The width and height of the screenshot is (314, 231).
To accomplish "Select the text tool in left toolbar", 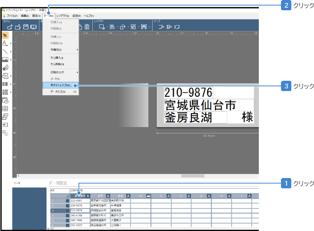I will coord(5,43).
